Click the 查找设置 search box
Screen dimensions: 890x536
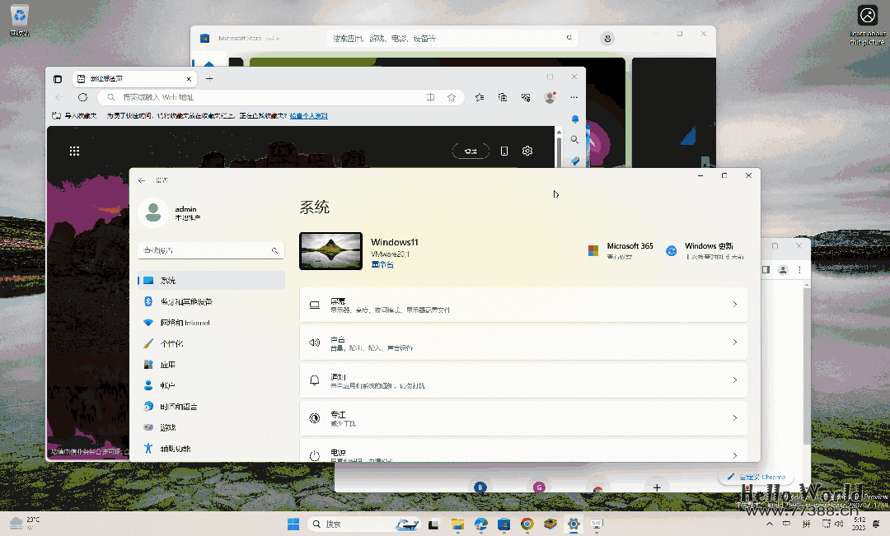coord(210,249)
